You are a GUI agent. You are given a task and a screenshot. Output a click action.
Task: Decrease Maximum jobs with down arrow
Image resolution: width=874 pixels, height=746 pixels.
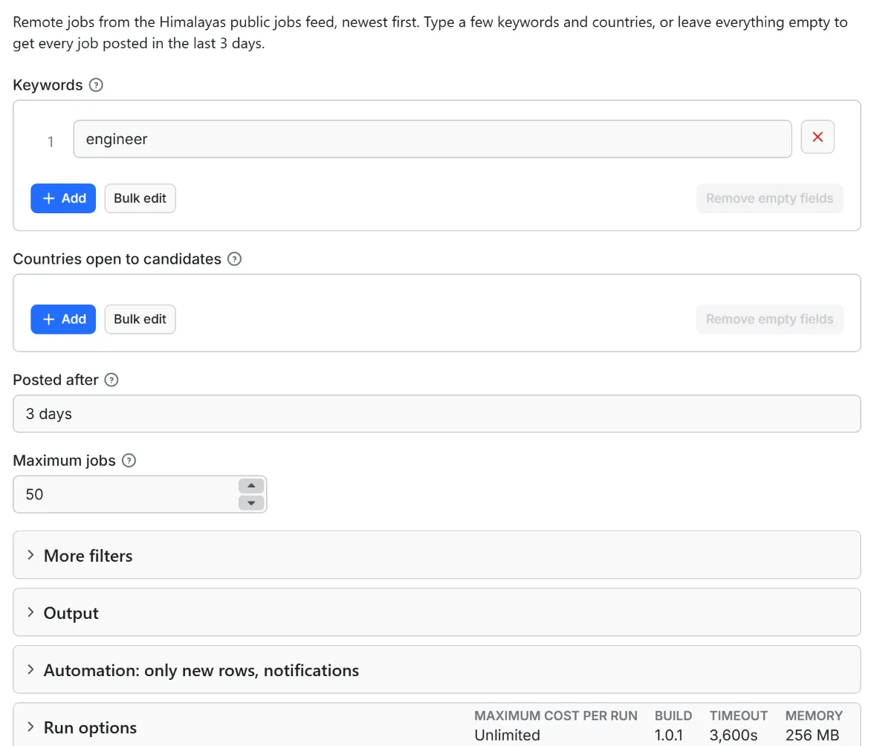point(251,503)
